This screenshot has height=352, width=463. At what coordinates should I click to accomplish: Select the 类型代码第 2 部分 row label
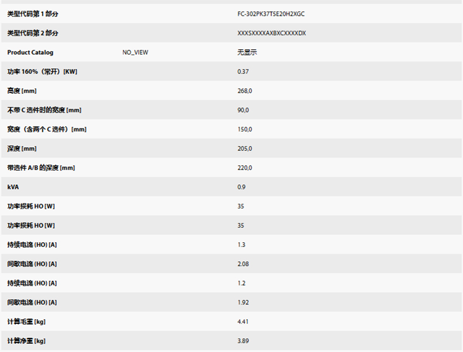point(33,33)
